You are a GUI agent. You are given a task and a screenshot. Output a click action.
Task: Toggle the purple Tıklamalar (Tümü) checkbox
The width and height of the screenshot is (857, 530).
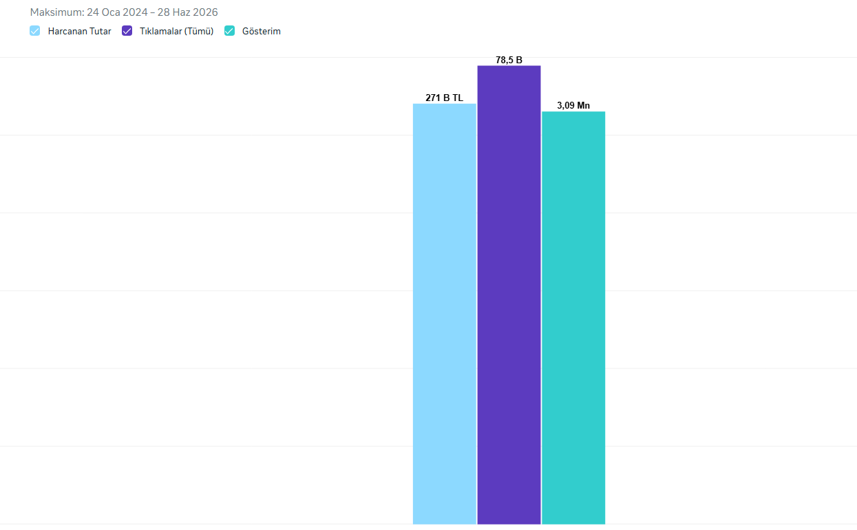pyautogui.click(x=127, y=31)
